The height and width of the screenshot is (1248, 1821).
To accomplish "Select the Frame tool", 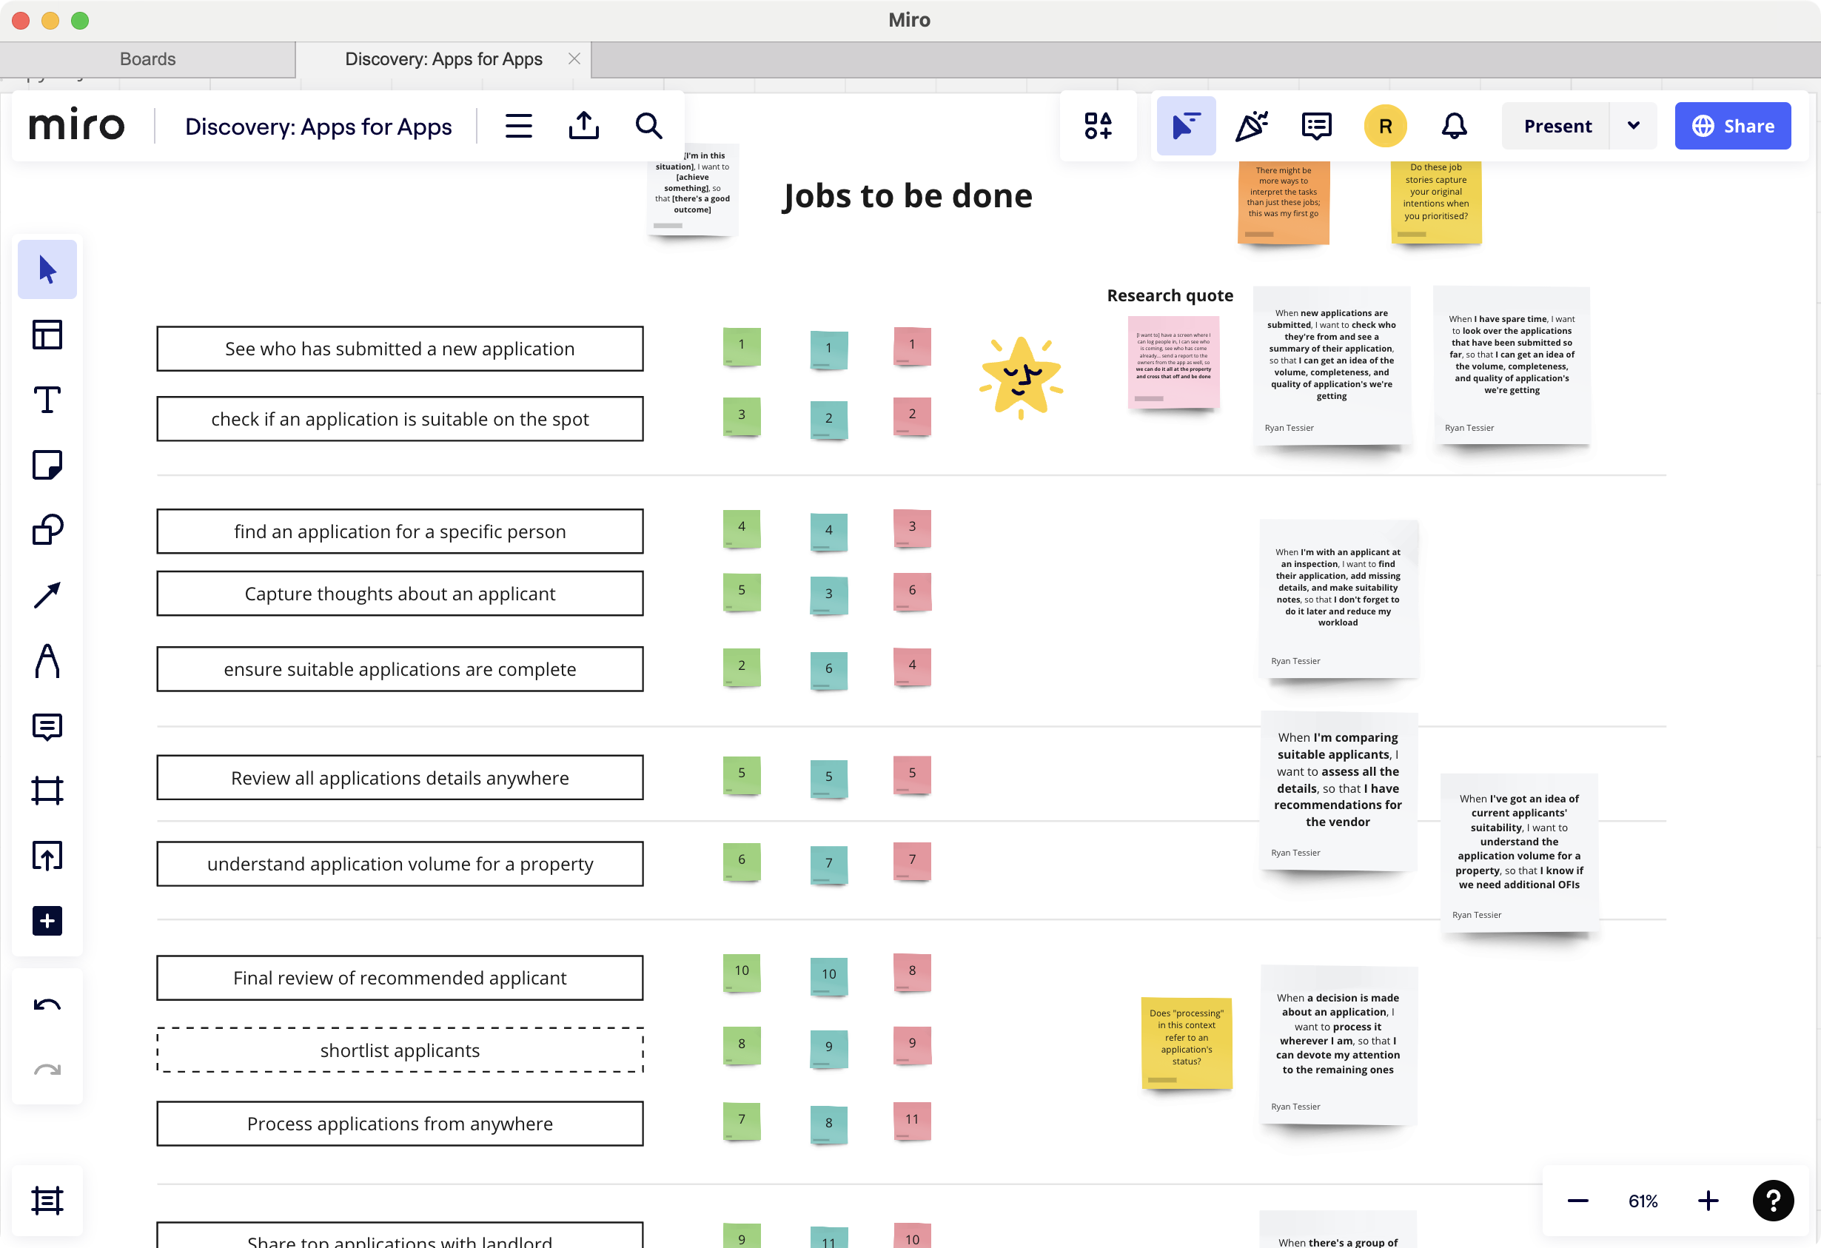I will point(47,790).
